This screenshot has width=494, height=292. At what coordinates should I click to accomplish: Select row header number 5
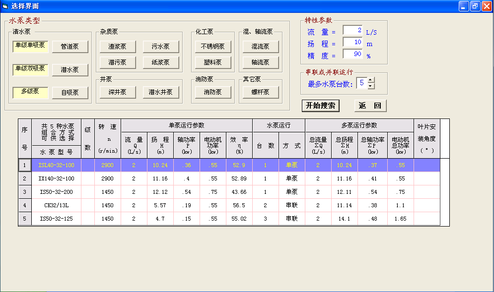point(24,219)
